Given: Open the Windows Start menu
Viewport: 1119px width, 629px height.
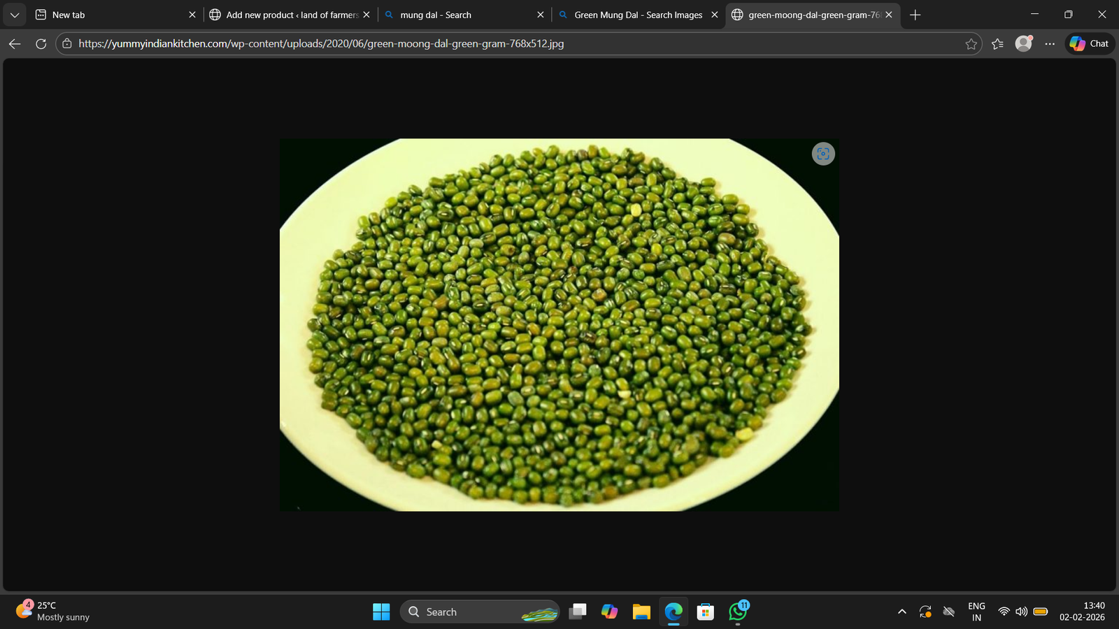Looking at the screenshot, I should tap(381, 612).
